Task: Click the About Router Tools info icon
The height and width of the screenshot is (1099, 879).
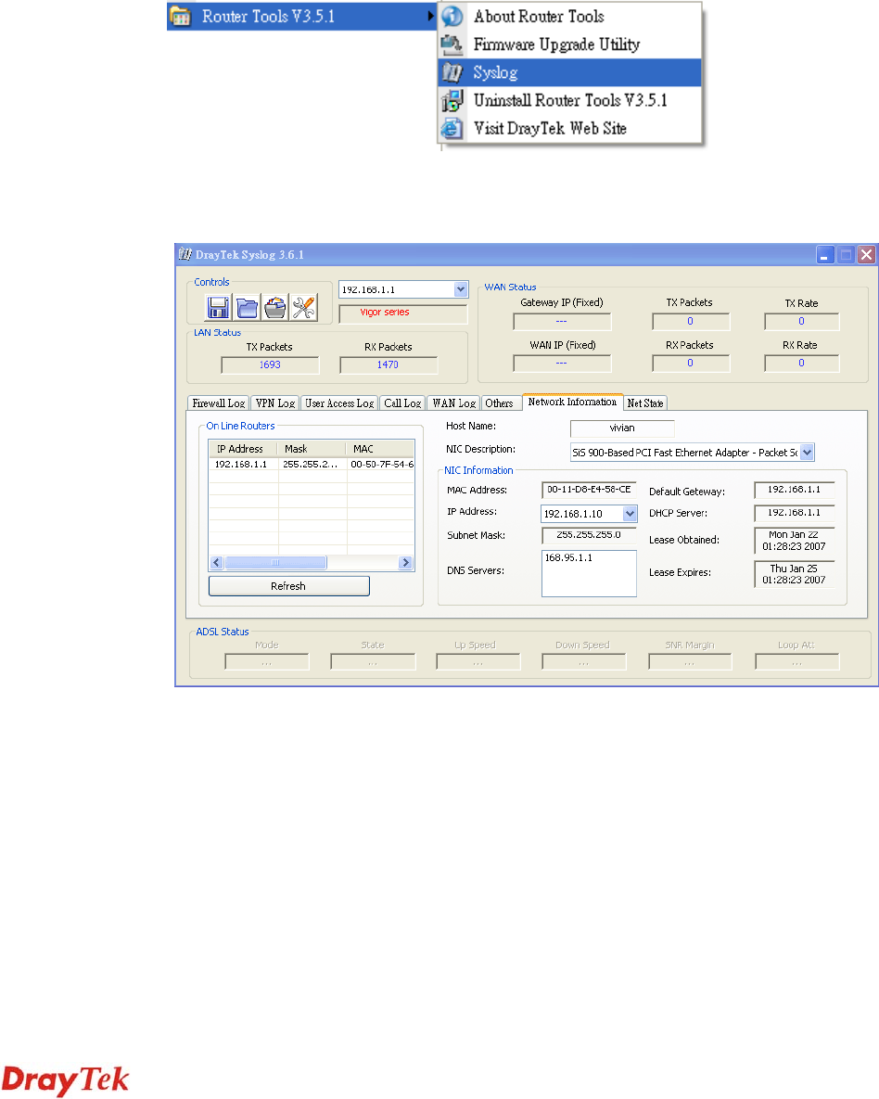Action: click(452, 16)
